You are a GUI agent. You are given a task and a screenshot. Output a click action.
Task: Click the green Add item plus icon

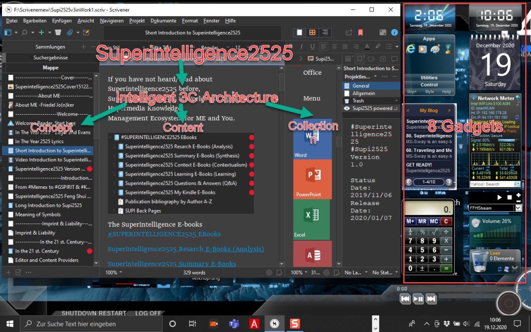(x=41, y=33)
